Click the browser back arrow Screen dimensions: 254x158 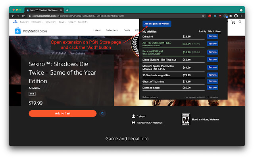click(13, 16)
